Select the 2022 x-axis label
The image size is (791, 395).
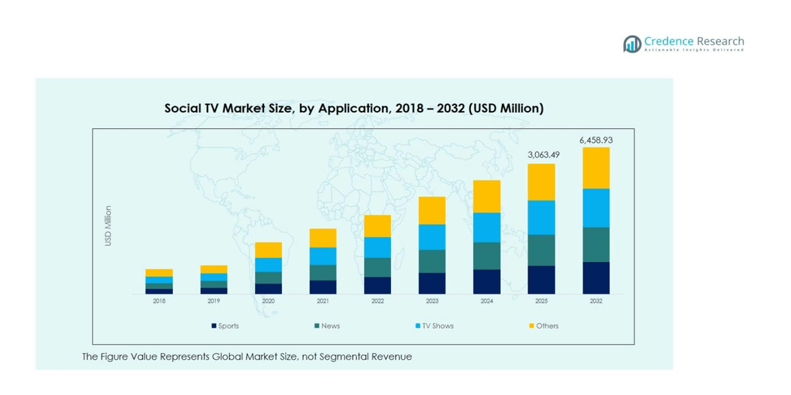(x=377, y=301)
